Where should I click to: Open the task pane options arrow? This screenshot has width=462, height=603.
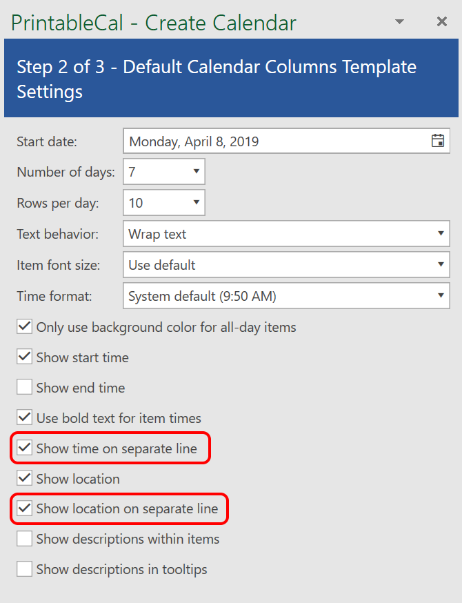click(x=399, y=22)
